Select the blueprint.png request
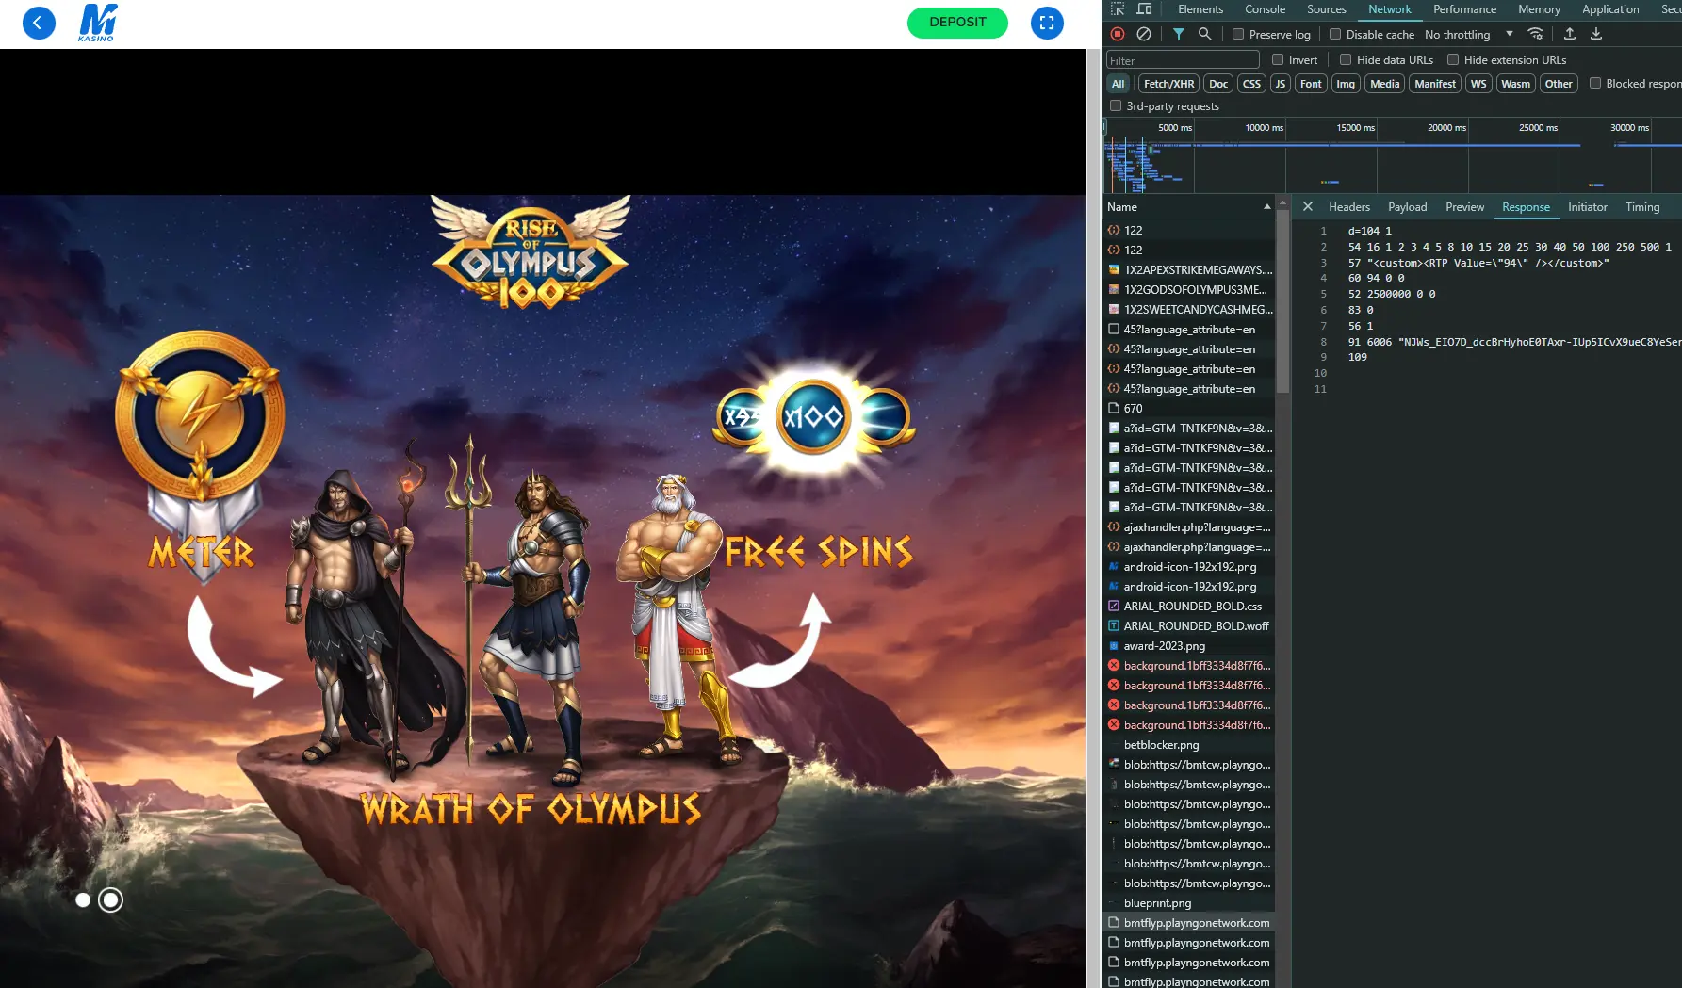The width and height of the screenshot is (1682, 988). coord(1189,903)
